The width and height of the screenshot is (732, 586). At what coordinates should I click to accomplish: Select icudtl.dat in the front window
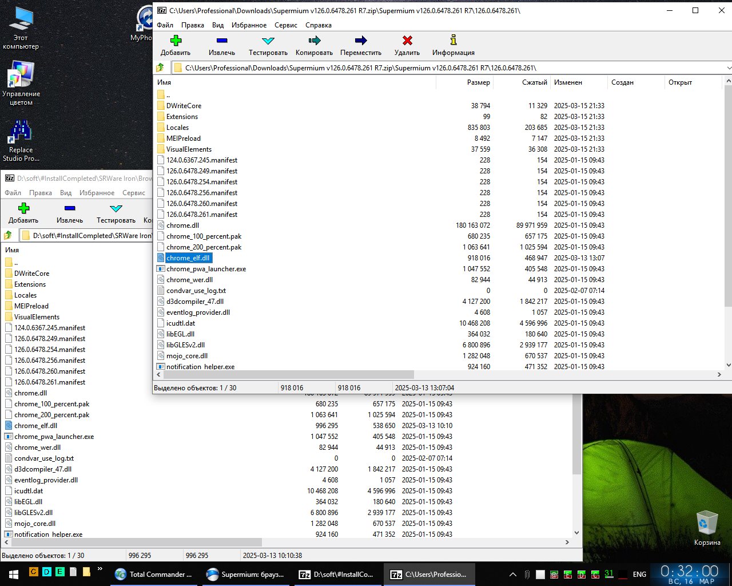click(x=181, y=323)
